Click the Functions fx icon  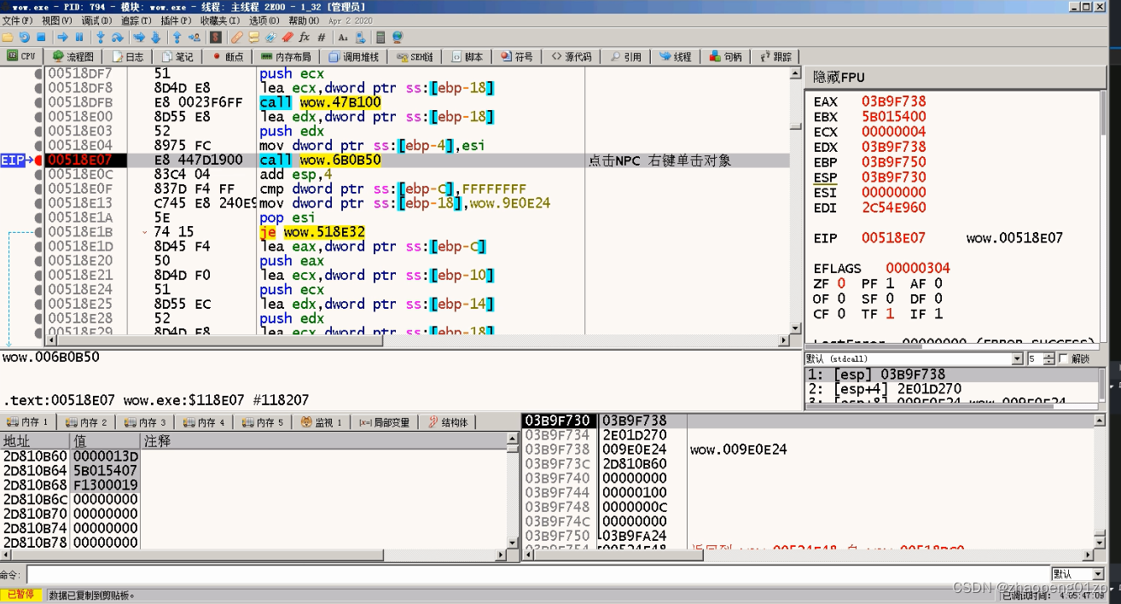click(305, 38)
